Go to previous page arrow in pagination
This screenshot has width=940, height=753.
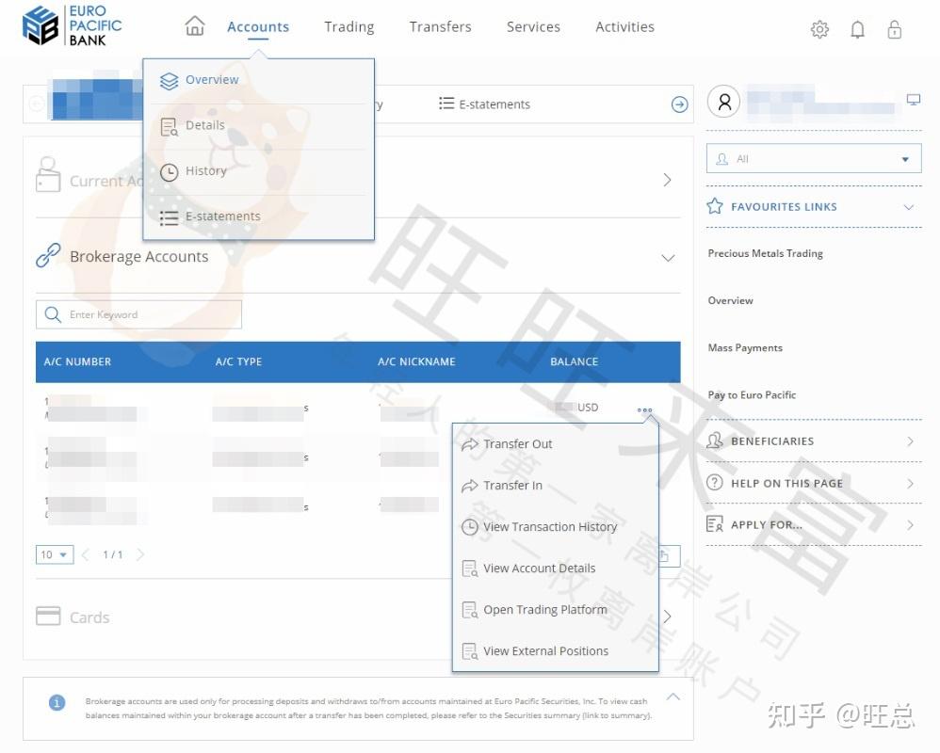point(85,554)
